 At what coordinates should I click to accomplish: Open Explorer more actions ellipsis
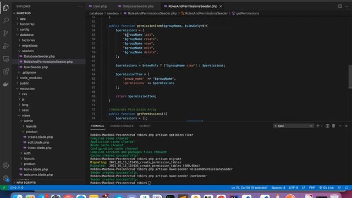click(x=80, y=6)
